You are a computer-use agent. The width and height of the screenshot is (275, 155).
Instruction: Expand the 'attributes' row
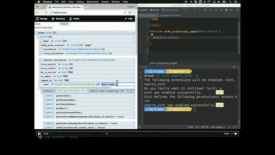[40, 49]
